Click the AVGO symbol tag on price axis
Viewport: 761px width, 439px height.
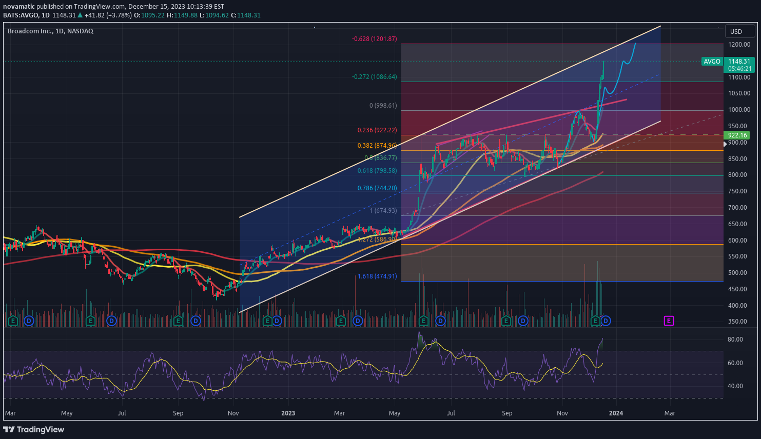tap(712, 62)
